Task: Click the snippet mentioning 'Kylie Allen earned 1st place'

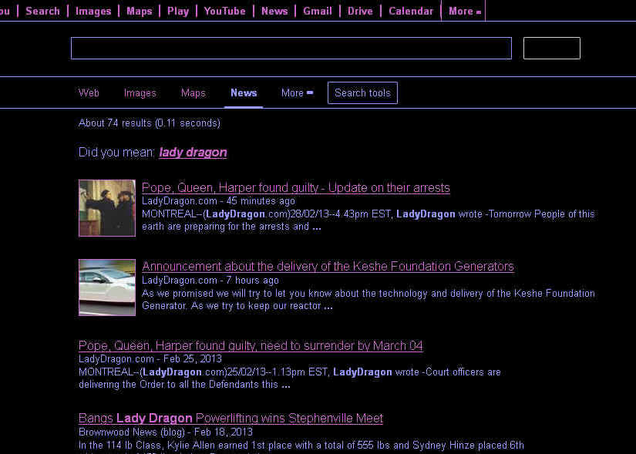Action: 301,446
